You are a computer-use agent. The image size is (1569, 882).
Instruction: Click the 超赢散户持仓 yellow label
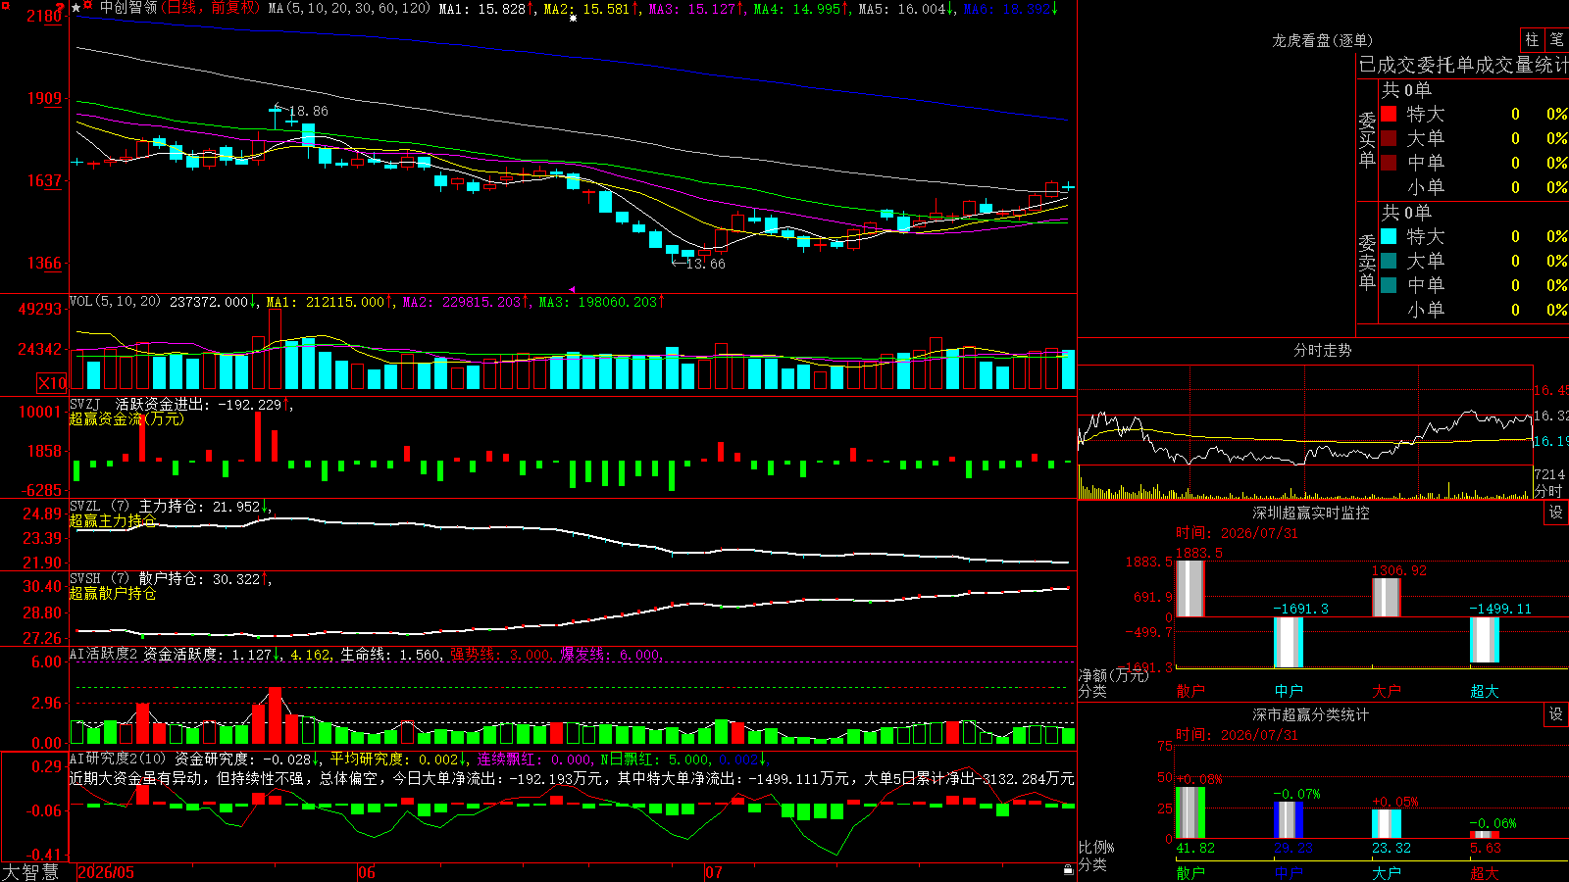[113, 594]
